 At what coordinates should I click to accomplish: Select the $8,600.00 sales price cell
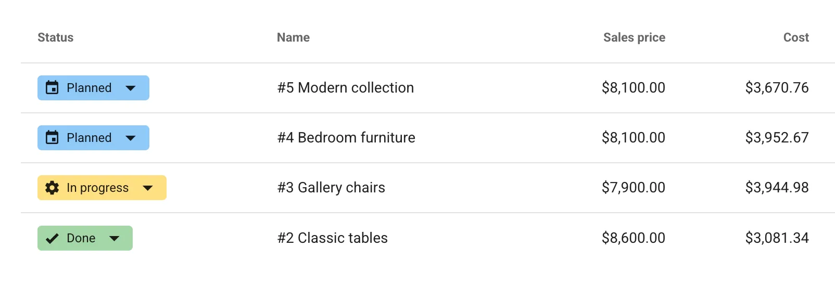(x=633, y=238)
